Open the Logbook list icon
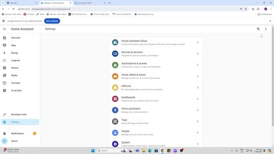 pos(4,60)
